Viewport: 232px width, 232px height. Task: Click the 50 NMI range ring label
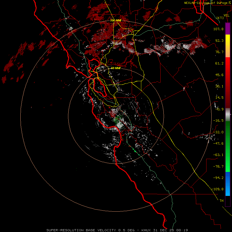point(116,68)
